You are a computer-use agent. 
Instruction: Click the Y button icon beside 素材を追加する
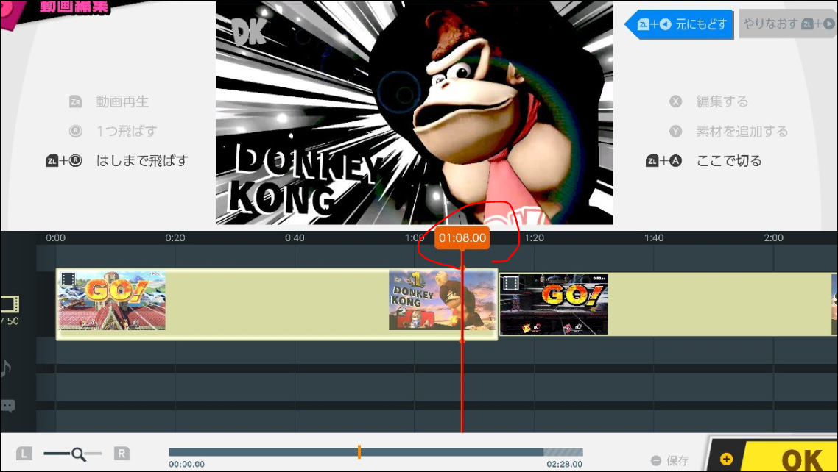tap(675, 131)
